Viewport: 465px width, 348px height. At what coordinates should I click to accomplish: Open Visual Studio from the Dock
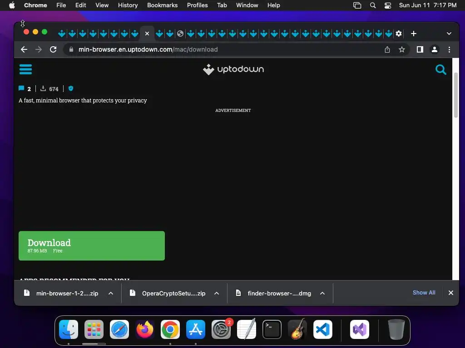point(360,329)
